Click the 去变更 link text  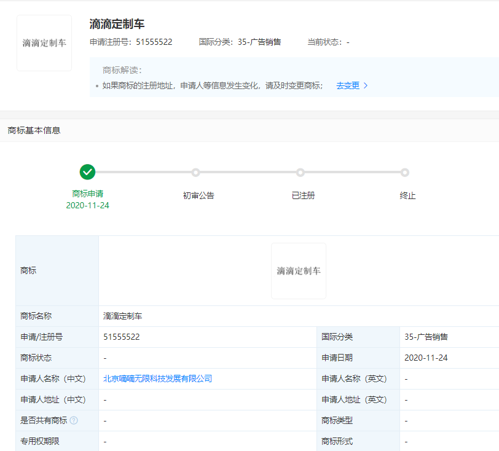[x=348, y=86]
